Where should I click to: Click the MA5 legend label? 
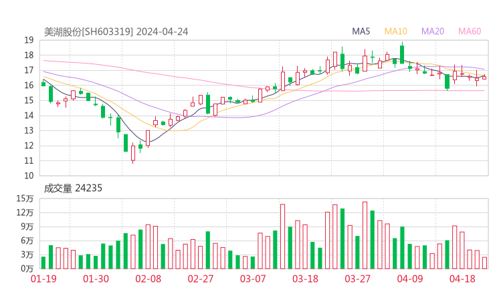[x=361, y=31]
